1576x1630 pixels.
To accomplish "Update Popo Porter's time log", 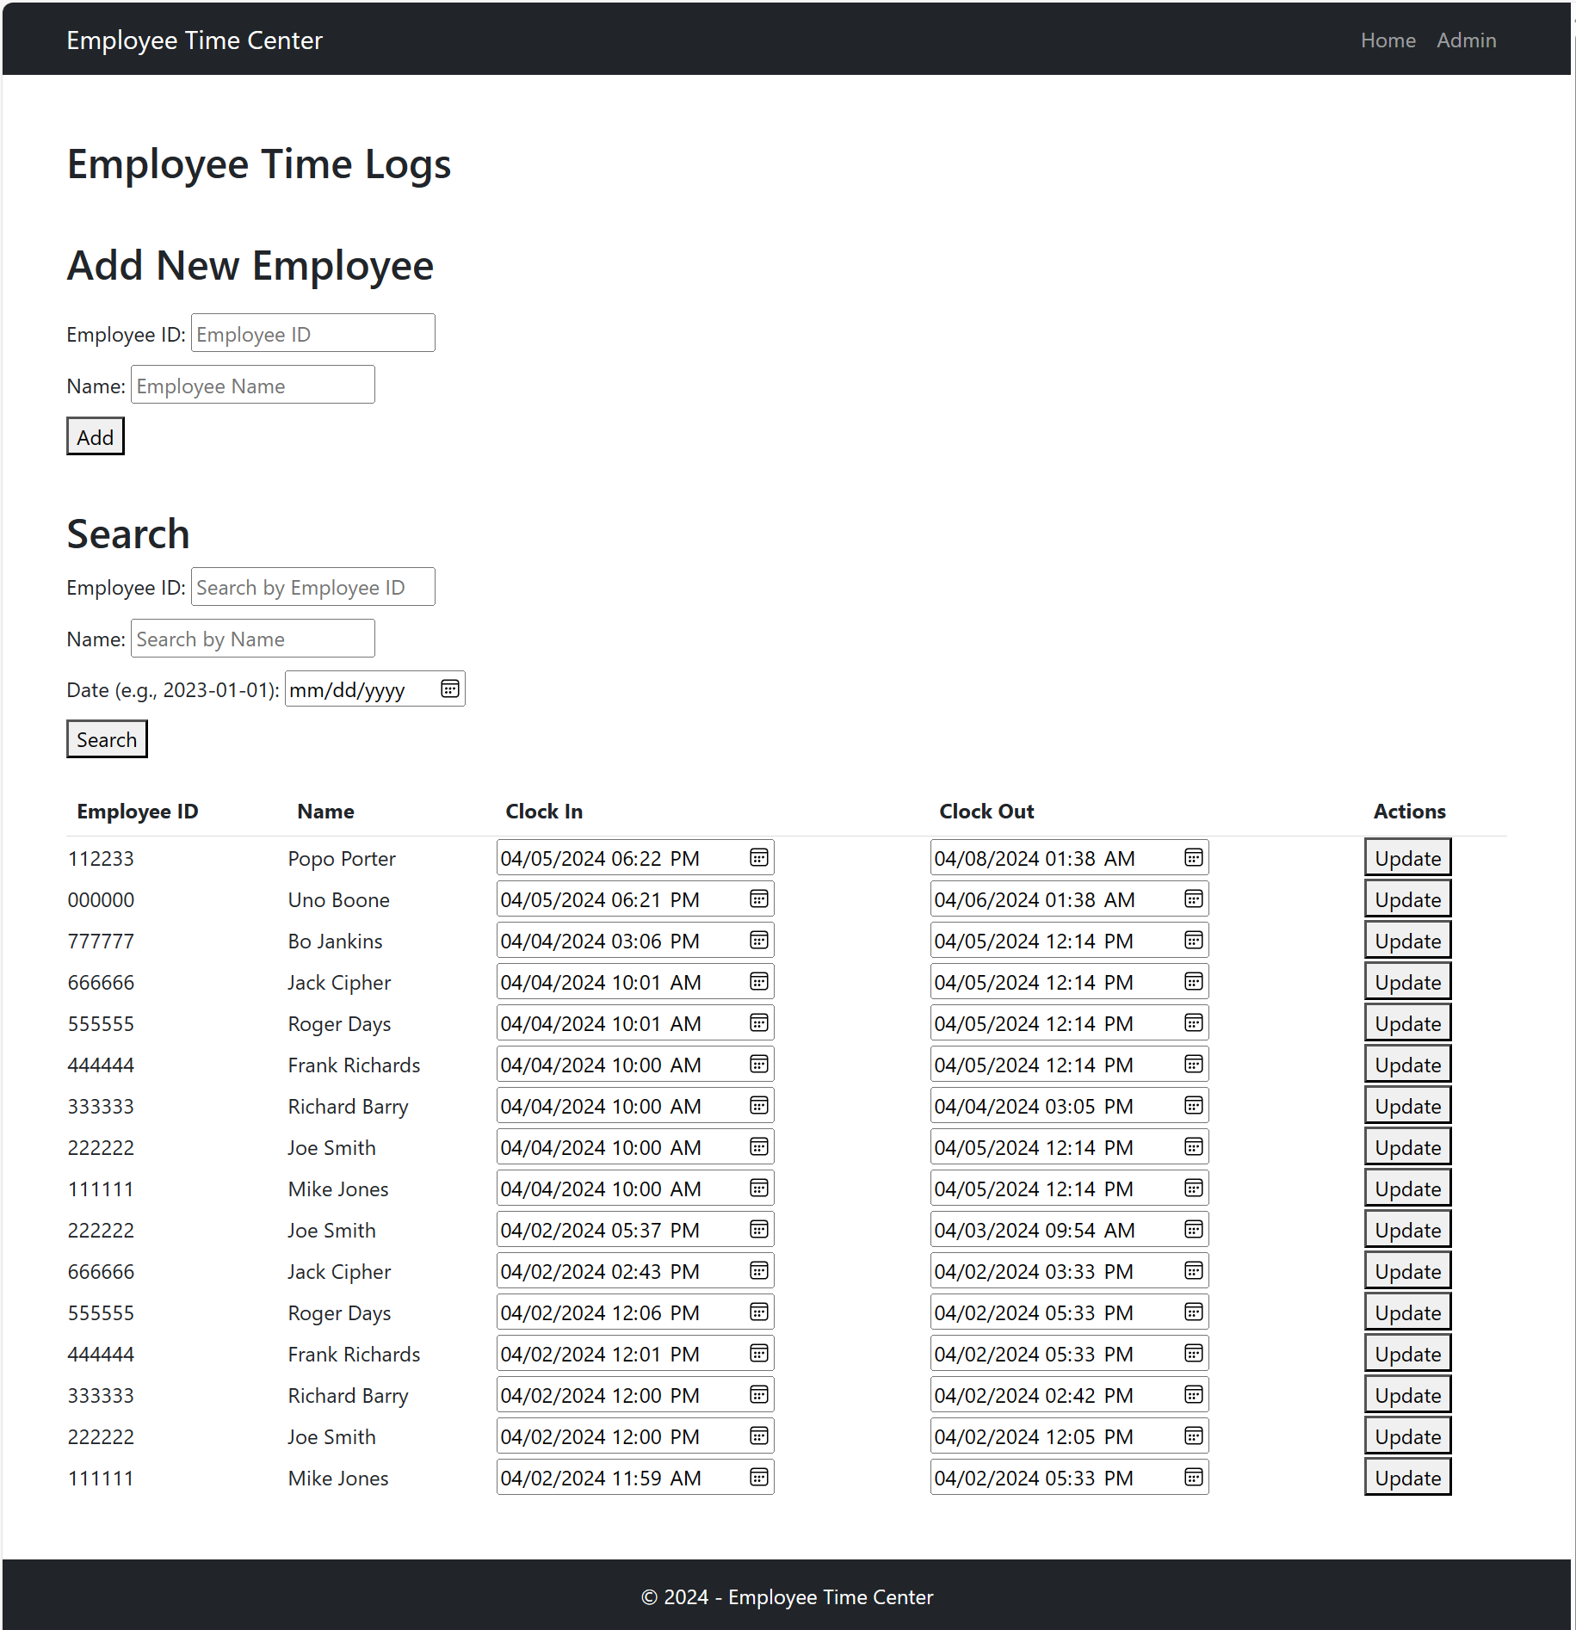I will click(1407, 857).
